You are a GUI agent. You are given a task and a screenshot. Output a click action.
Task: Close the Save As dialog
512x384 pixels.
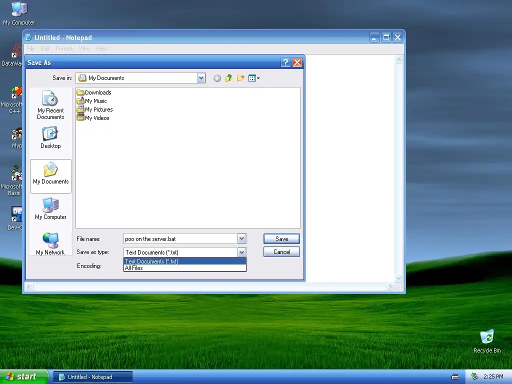[x=297, y=62]
